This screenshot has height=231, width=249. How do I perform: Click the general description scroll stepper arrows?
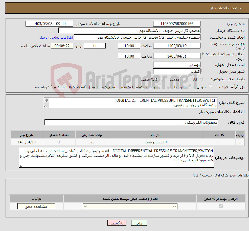coord(47,100)
